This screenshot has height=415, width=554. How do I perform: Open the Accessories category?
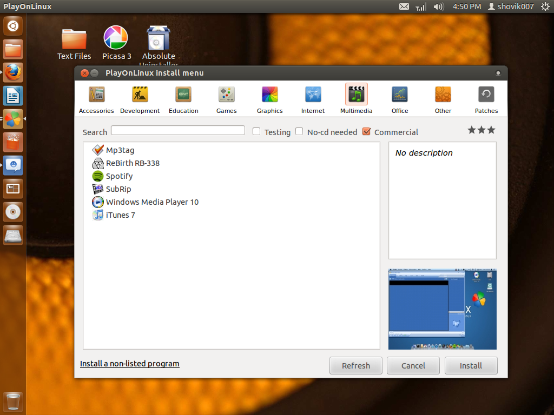pyautogui.click(x=96, y=99)
